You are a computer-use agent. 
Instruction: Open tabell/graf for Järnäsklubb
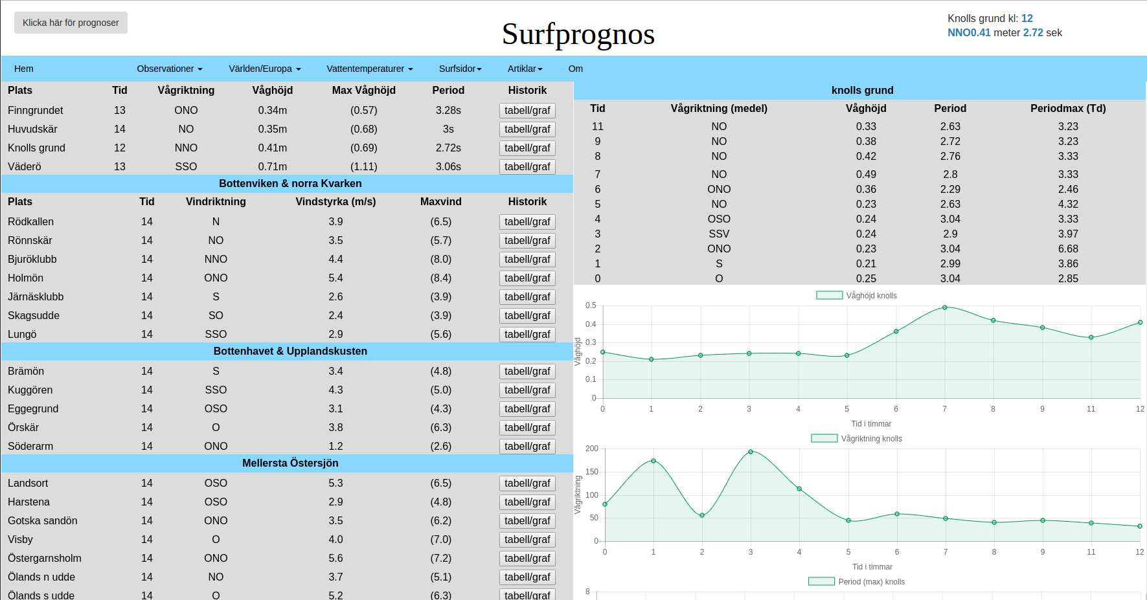(527, 297)
